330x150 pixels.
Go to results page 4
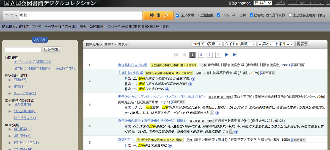219,55
